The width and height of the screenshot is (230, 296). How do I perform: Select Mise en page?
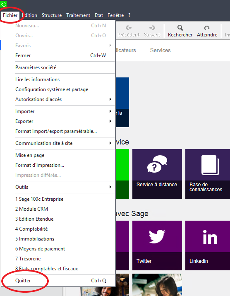click(x=58, y=155)
